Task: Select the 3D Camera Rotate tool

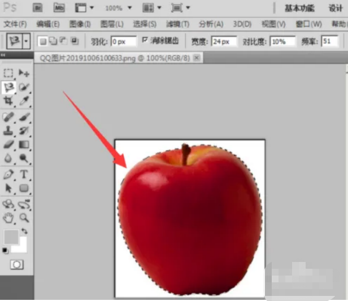Action: coord(24,204)
